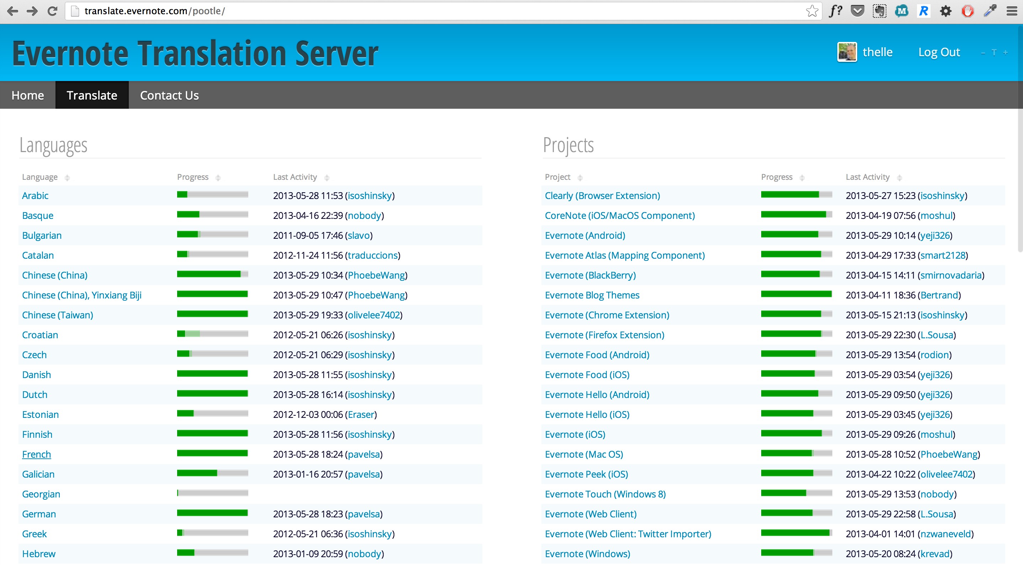Reload the page with refresh button
This screenshot has height=565, width=1023.
pyautogui.click(x=52, y=11)
